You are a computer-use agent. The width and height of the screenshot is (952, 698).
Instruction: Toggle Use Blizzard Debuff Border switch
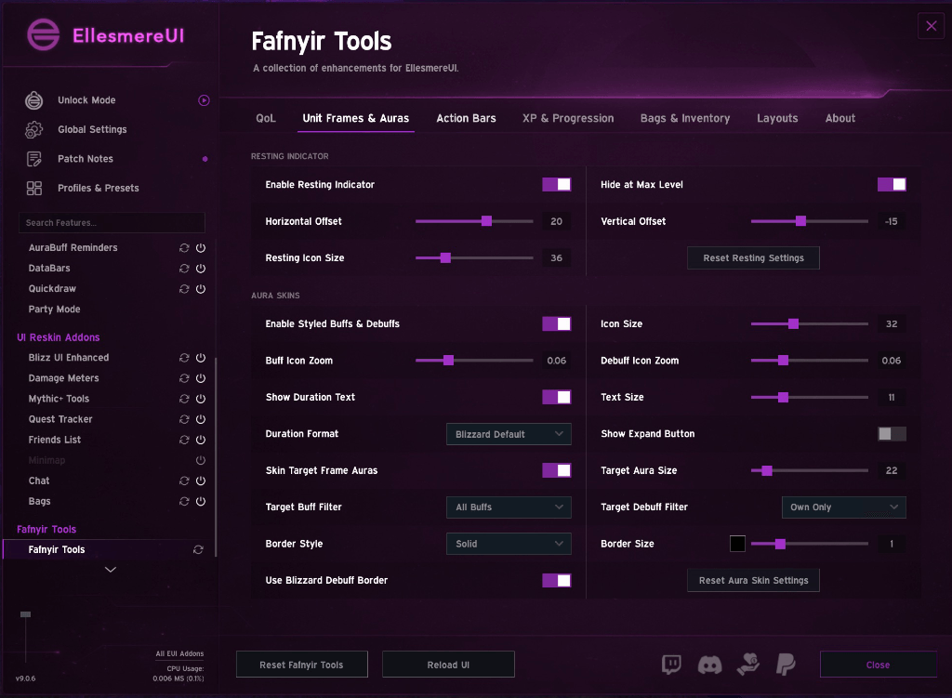point(557,580)
